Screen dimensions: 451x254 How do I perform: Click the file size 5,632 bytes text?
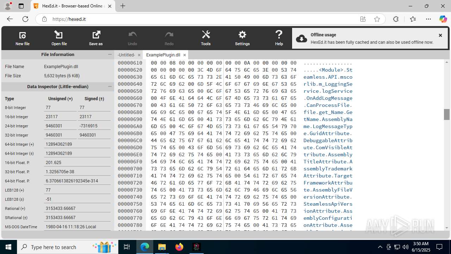click(x=62, y=76)
